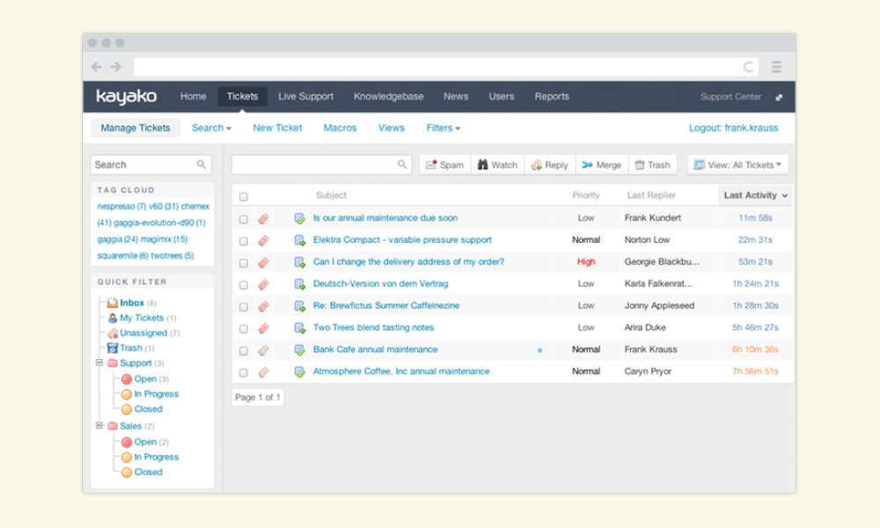Click status icon on annual maintenance due row
Image resolution: width=880 pixels, height=528 pixels.
[x=300, y=218]
